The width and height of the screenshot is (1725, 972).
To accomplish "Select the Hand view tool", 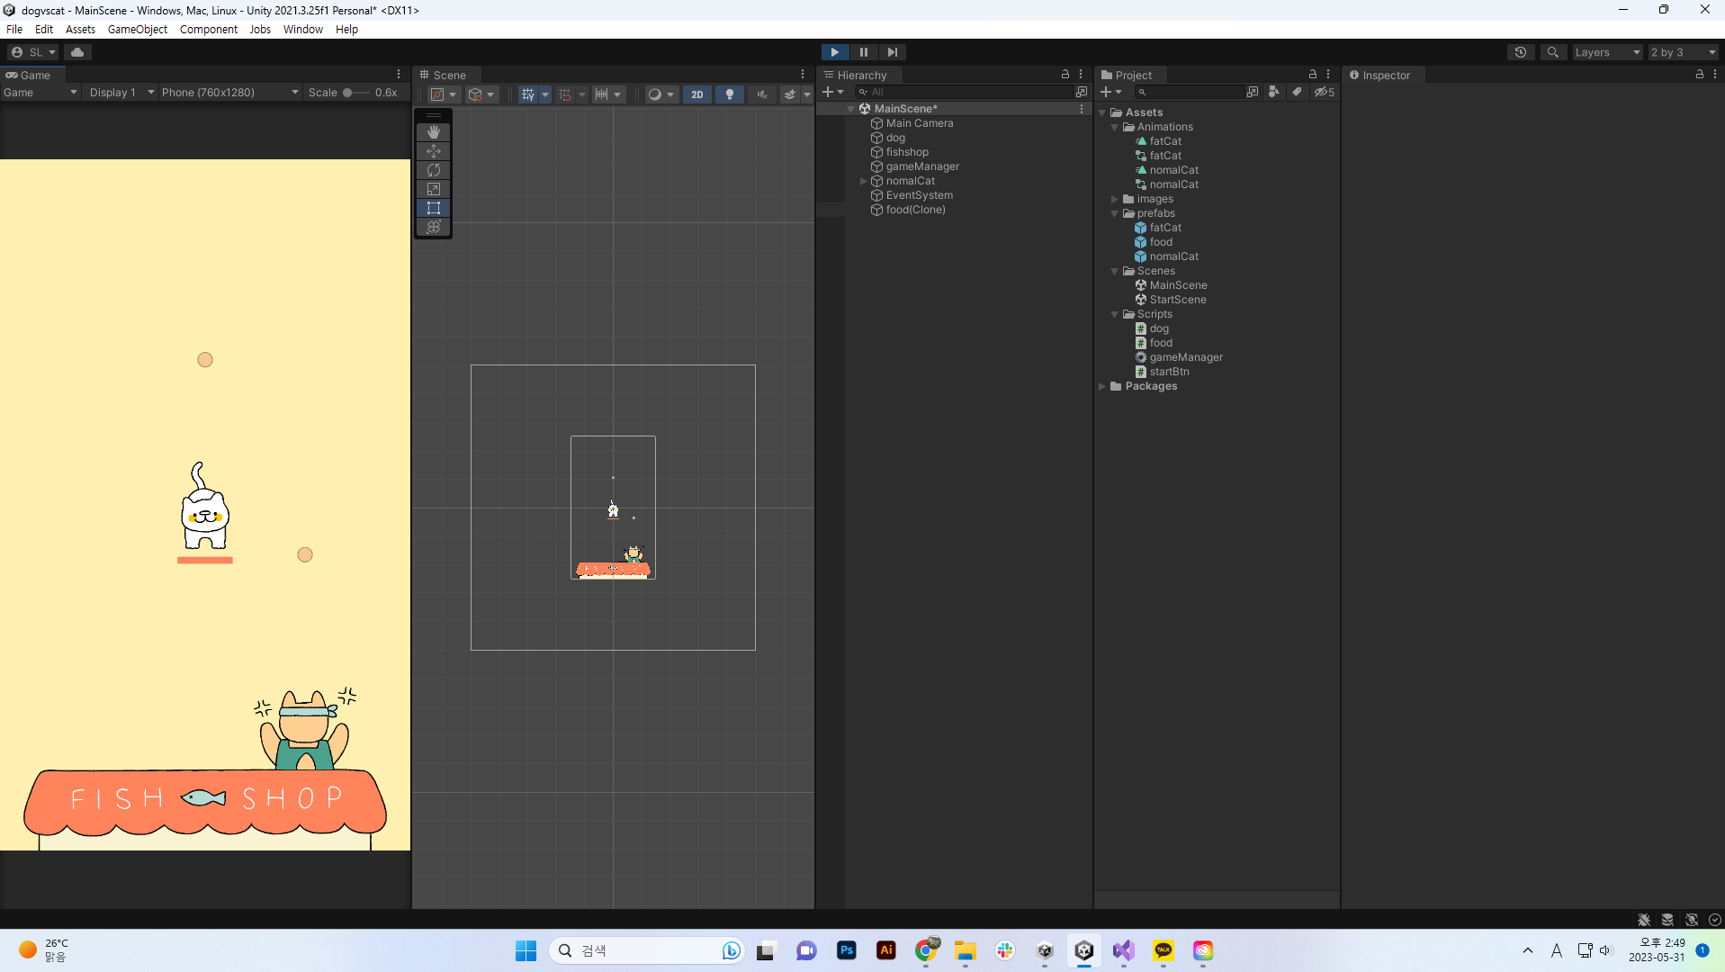I will click(434, 132).
